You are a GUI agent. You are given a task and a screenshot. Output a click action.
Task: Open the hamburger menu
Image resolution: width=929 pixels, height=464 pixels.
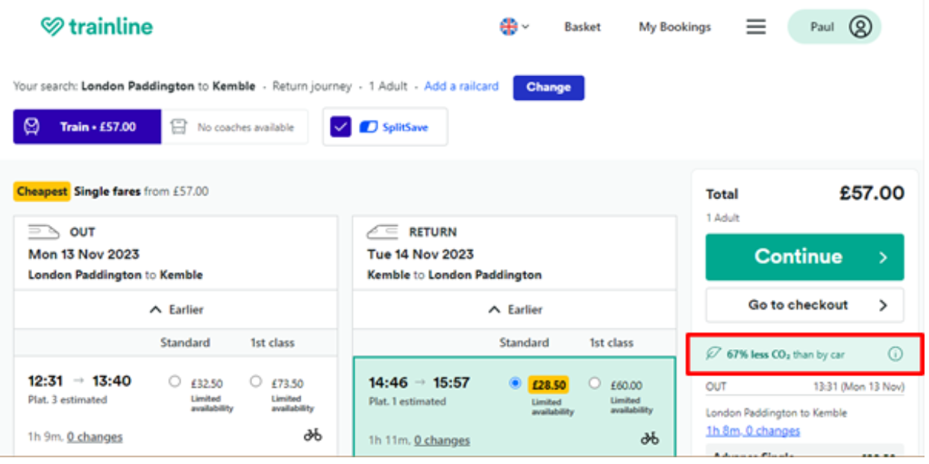[756, 27]
